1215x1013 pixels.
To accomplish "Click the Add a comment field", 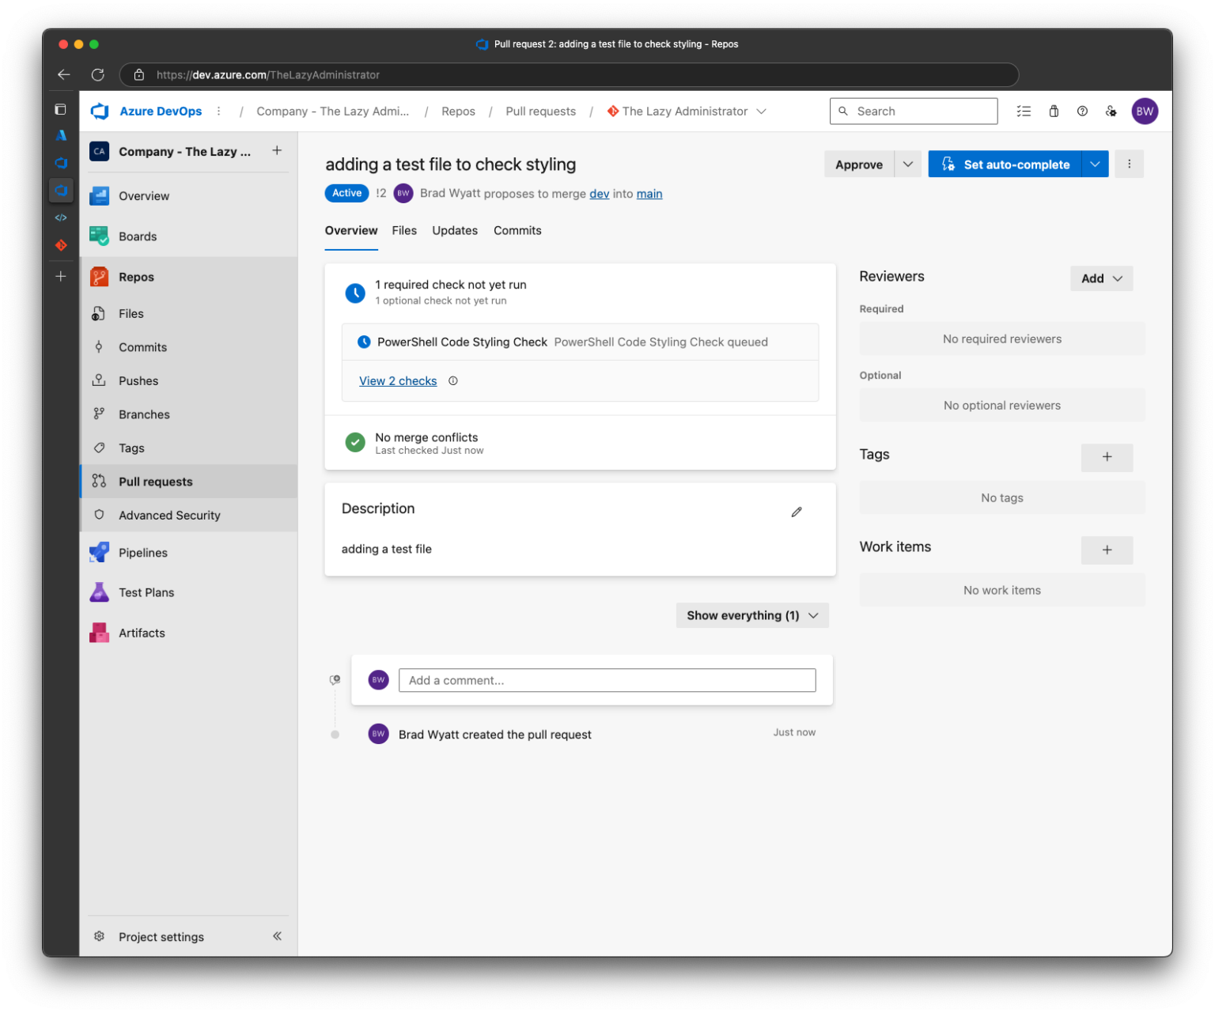I will tap(607, 680).
